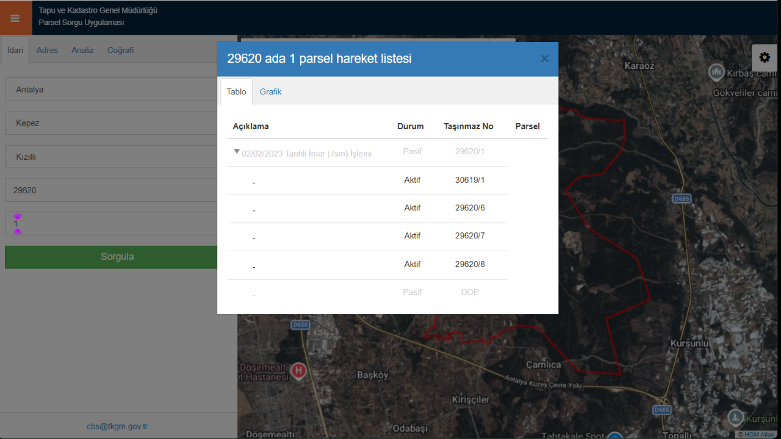Open the cbs@tkgm.gov.tr email link
Viewport: 781px width, 439px height.
[117, 427]
